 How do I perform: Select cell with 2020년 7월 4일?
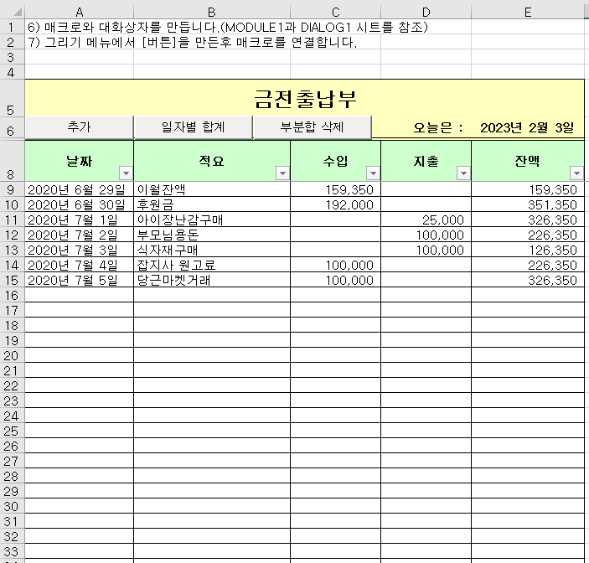coord(80,265)
